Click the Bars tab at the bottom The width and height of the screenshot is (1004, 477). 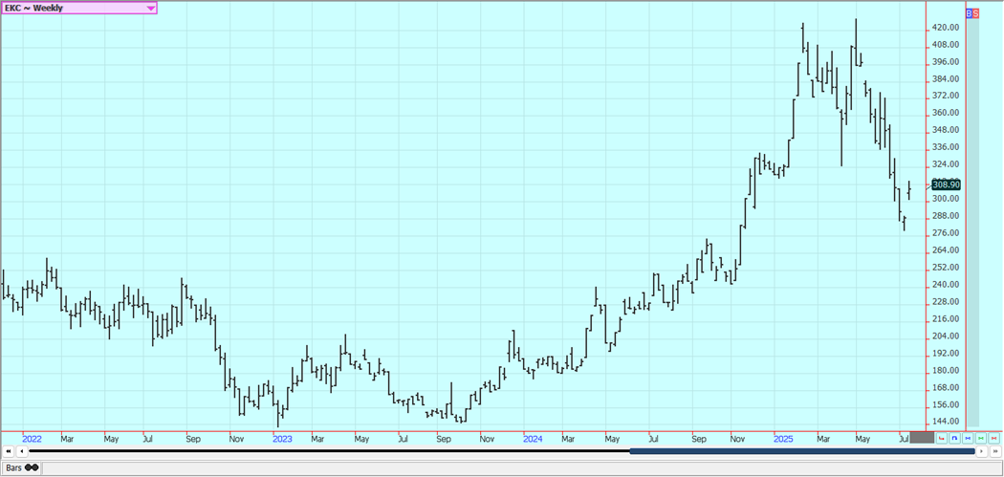click(20, 468)
